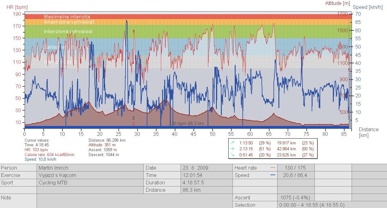Click the blue Speed legend line
This screenshot has height=208, width=387.
coord(272,175)
